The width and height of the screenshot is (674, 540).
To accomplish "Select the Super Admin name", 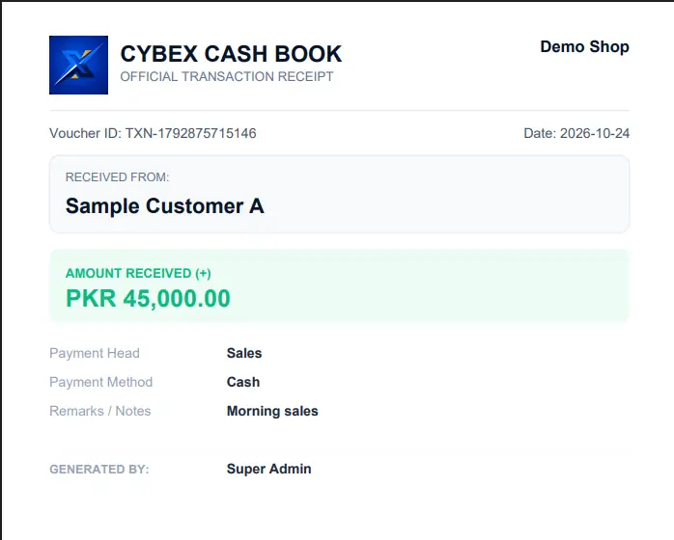I will pyautogui.click(x=269, y=469).
